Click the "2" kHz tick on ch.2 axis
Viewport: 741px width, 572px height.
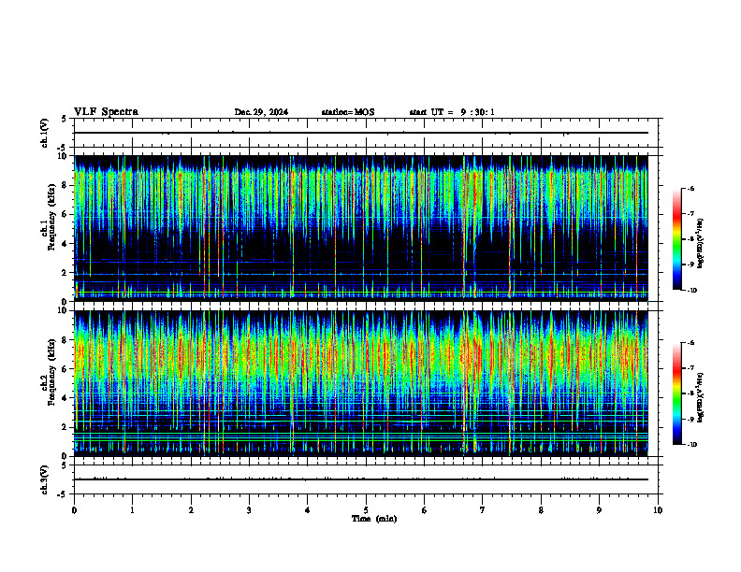click(65, 427)
